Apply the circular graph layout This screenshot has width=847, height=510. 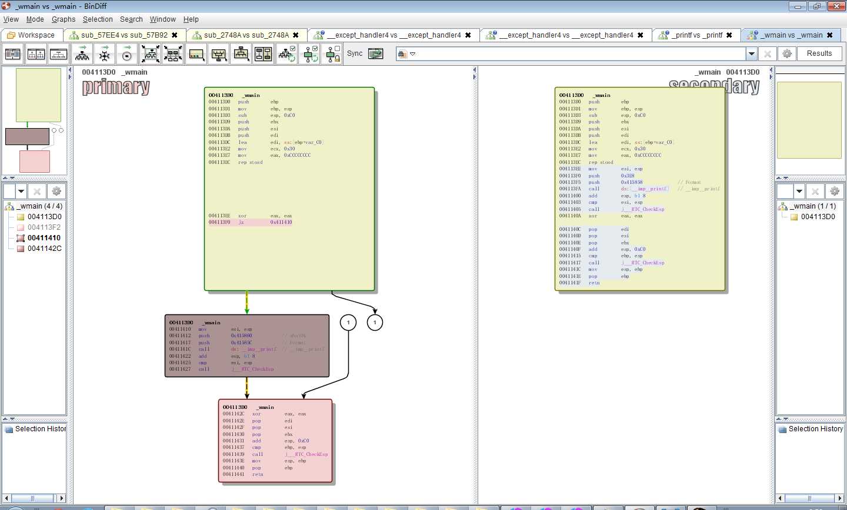tap(127, 55)
